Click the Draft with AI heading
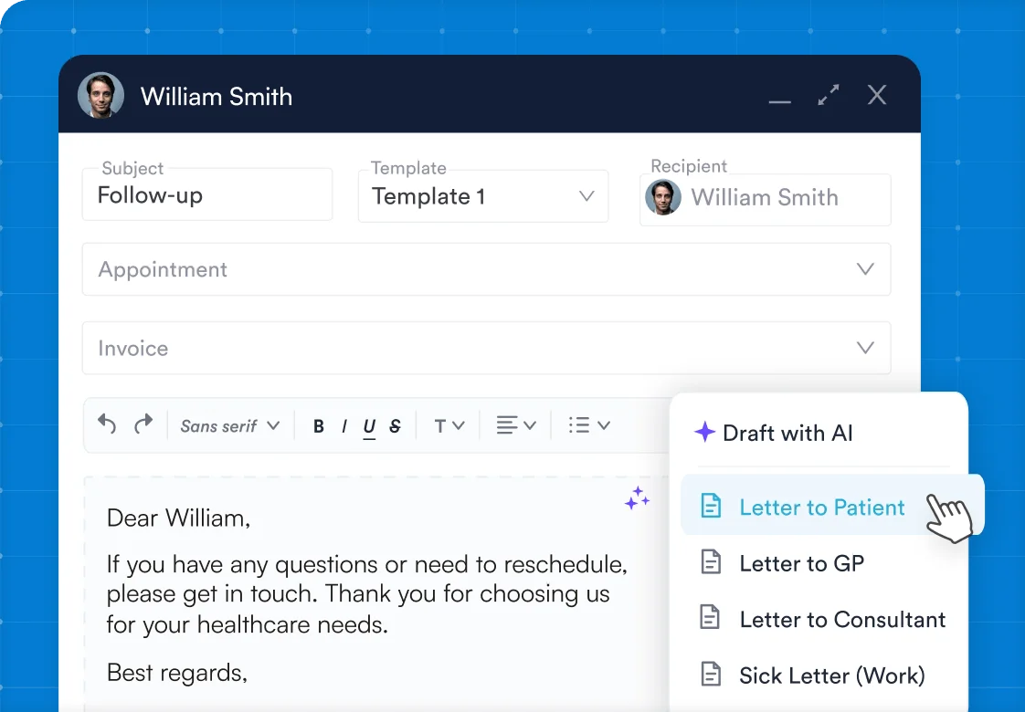This screenshot has width=1025, height=712. tap(787, 433)
